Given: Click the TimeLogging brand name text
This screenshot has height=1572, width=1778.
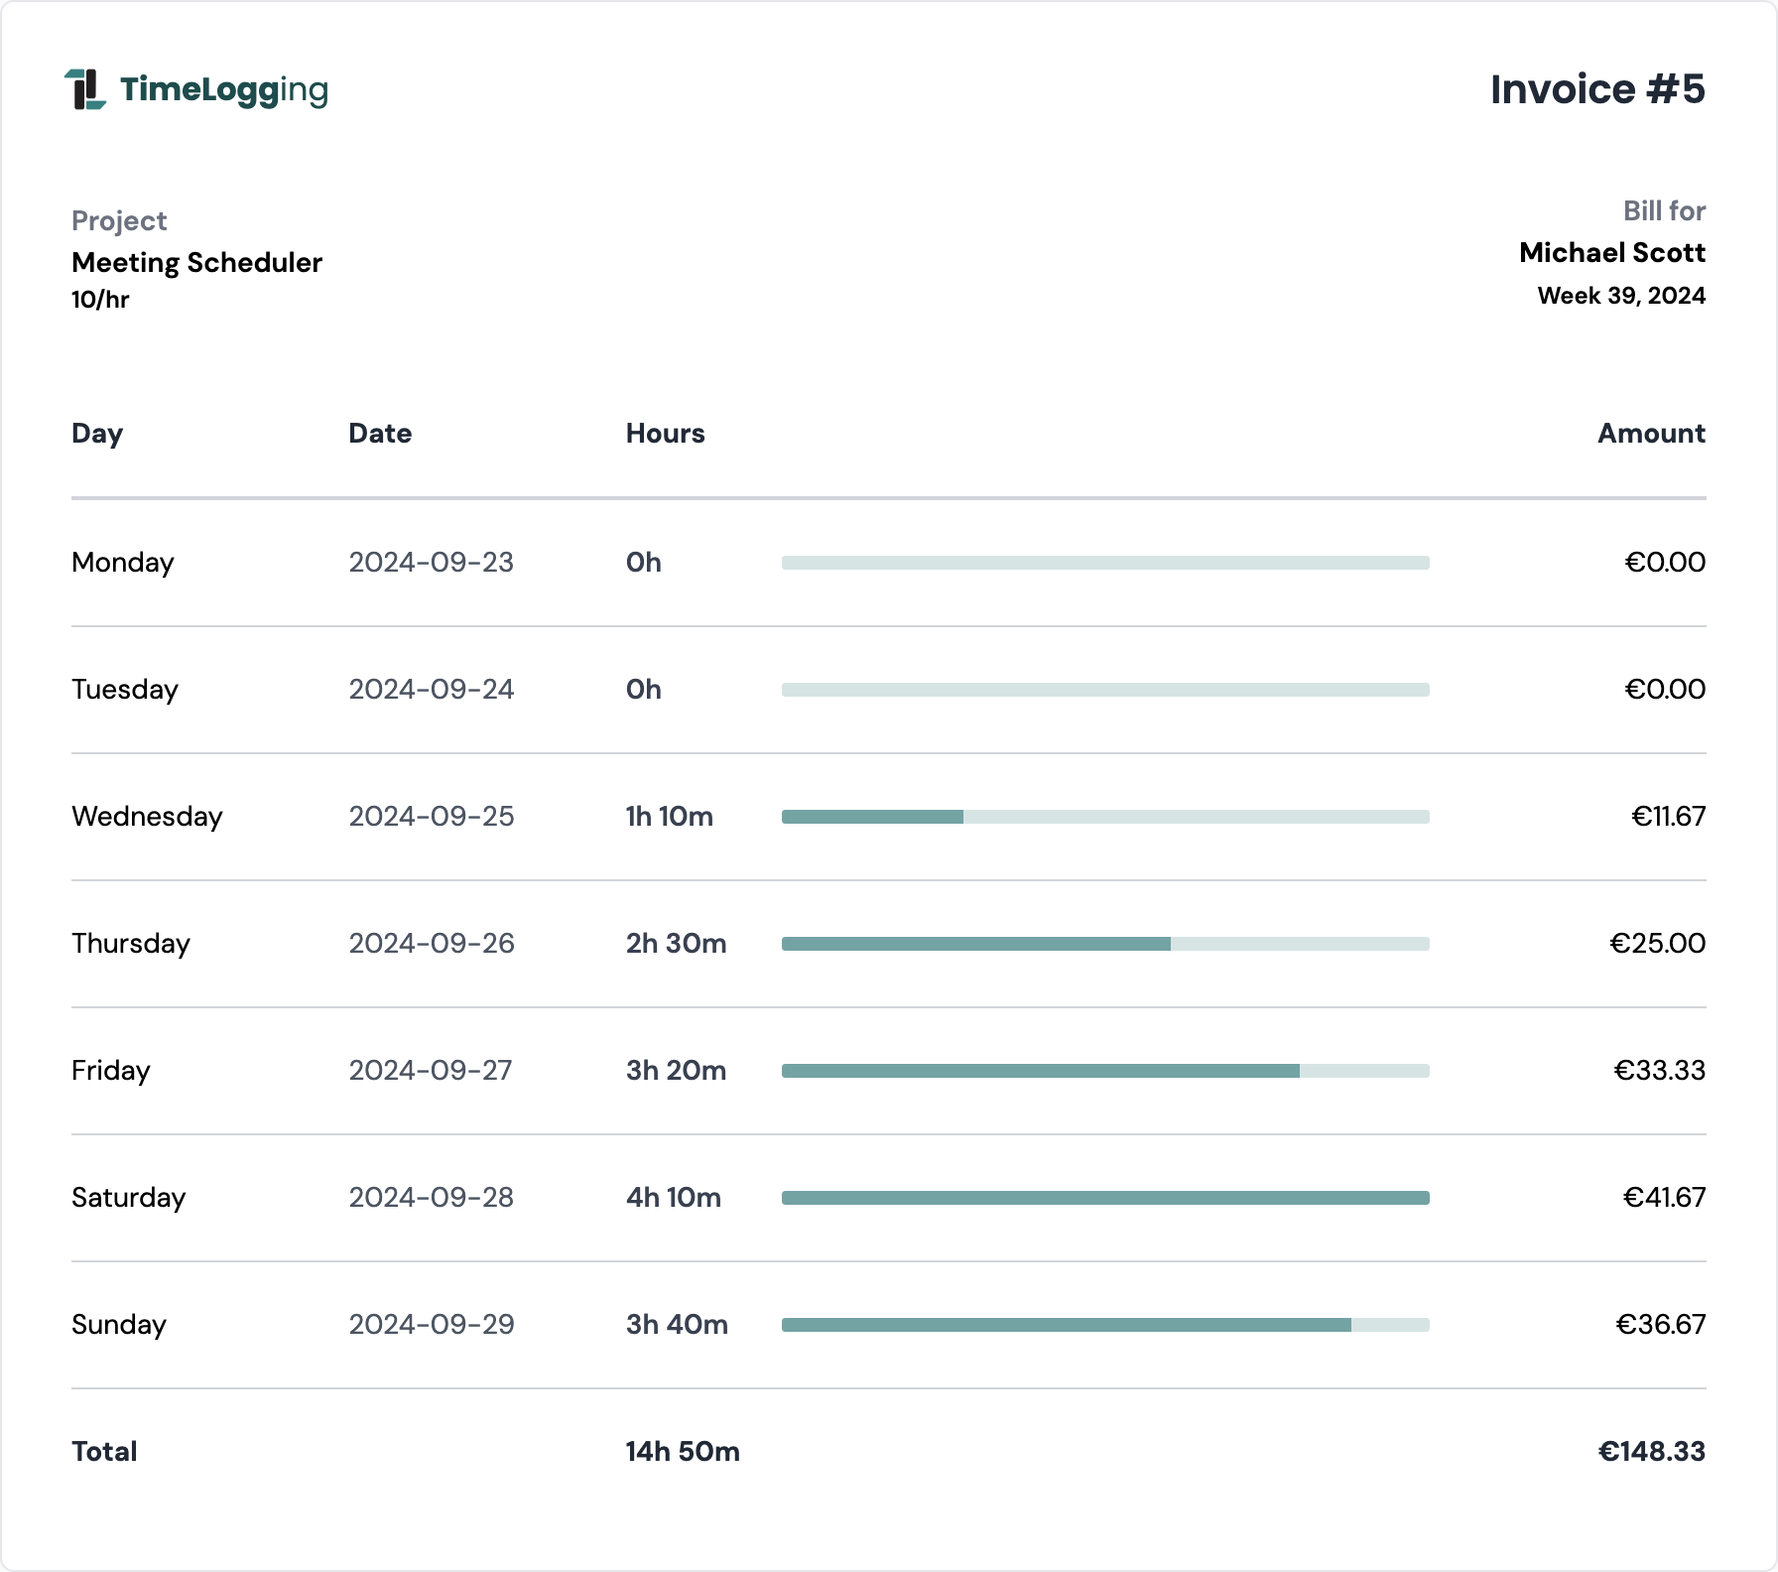Looking at the screenshot, I should pyautogui.click(x=224, y=90).
